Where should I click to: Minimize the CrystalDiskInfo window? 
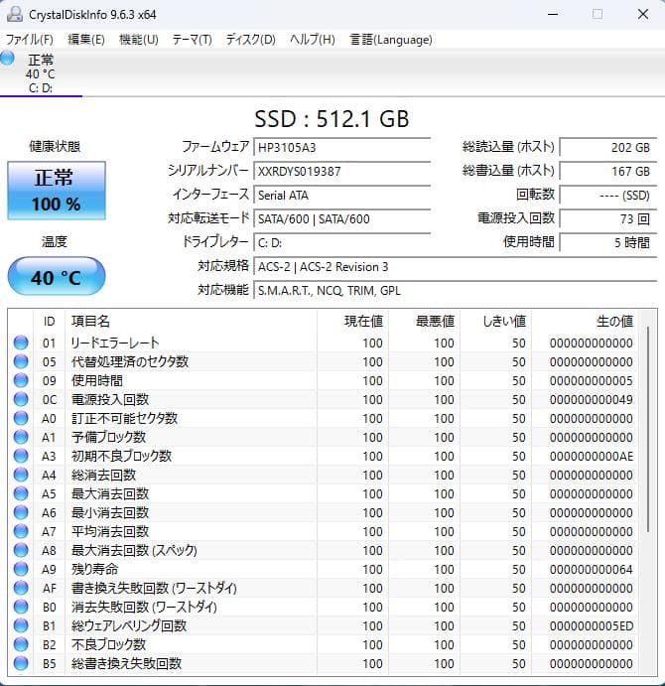point(553,14)
